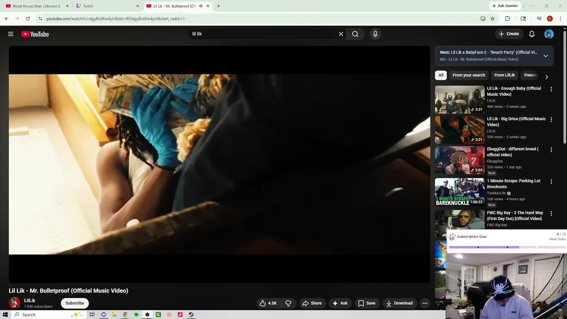Image resolution: width=567 pixels, height=319 pixels.
Task: Open YouTube account avatar menu
Action: coord(549,34)
